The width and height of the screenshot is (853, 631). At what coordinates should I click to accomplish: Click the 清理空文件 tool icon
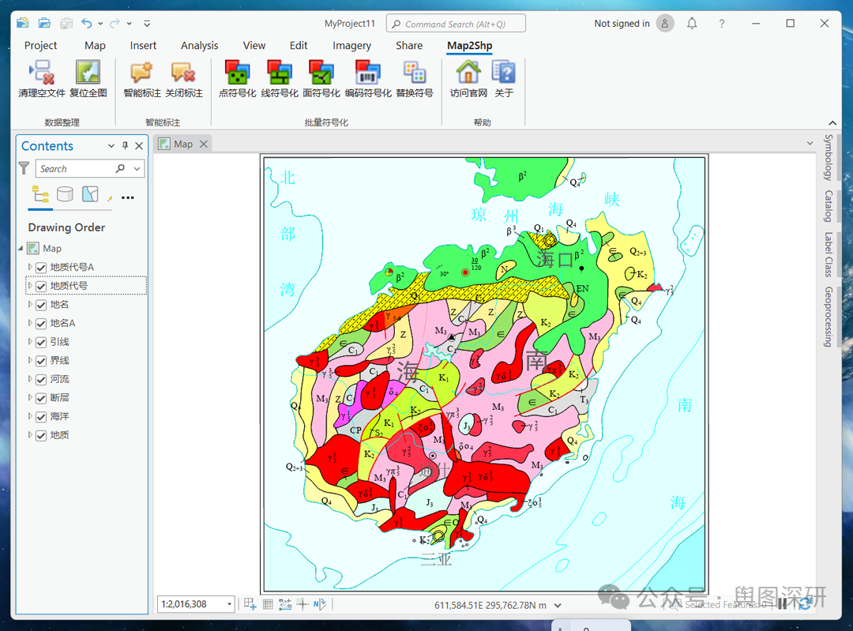tap(42, 73)
